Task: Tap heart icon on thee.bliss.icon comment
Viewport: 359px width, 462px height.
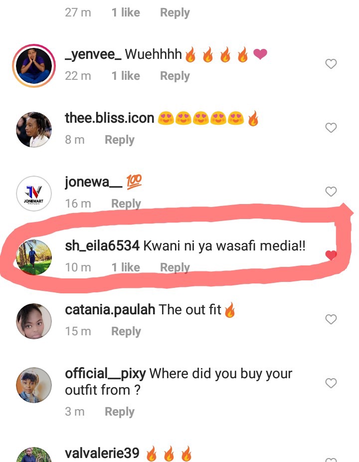Action: (x=331, y=128)
